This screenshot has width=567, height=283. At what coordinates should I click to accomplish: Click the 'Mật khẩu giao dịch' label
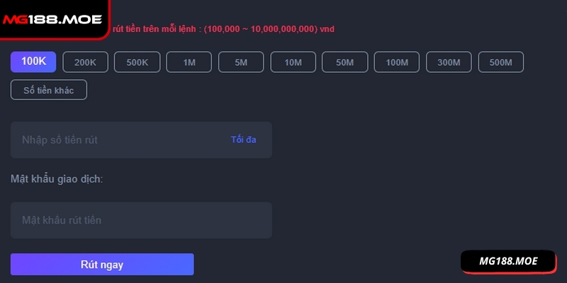(x=57, y=179)
